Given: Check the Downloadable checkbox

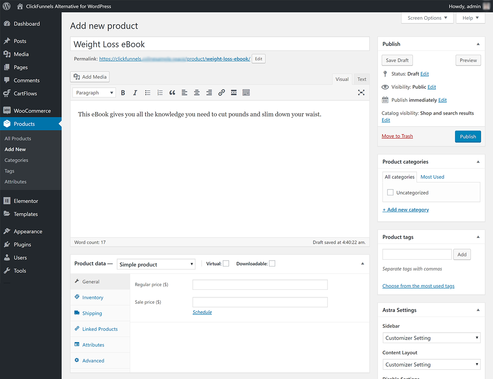Looking at the screenshot, I should tap(272, 263).
